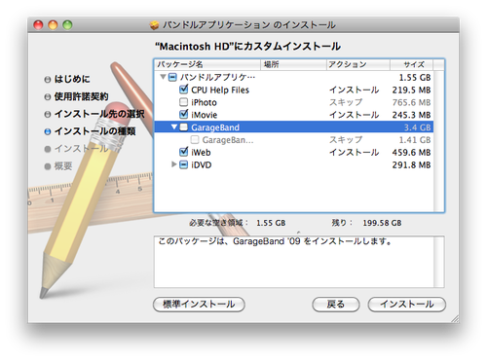Click the 概要 step in the sidebar
Viewport: 487px width, 361px height.
[x=63, y=166]
